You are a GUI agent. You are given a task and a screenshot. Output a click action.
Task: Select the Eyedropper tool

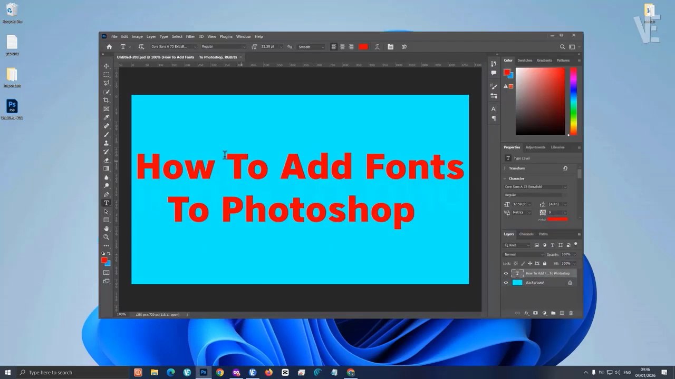pyautogui.click(x=107, y=117)
